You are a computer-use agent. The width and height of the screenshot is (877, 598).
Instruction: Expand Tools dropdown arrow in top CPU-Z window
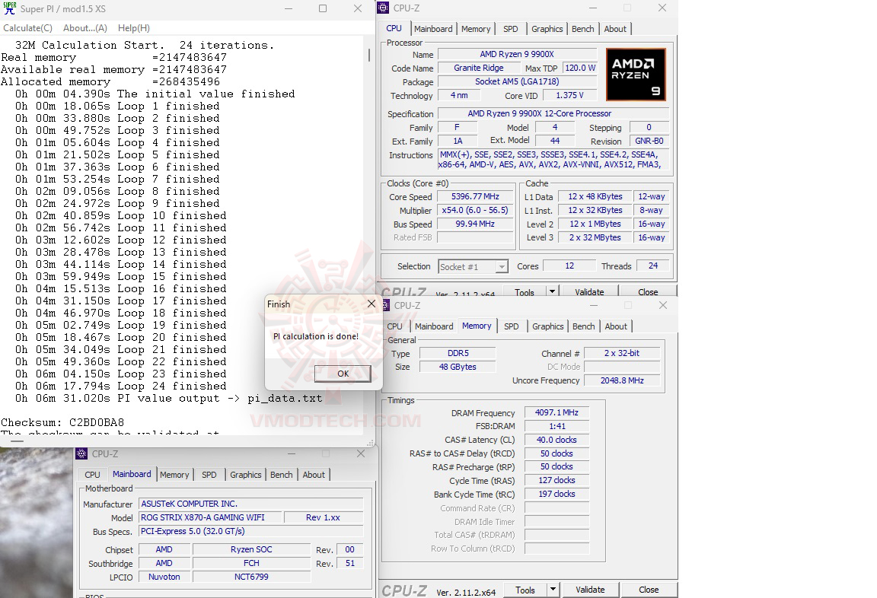coord(552,291)
